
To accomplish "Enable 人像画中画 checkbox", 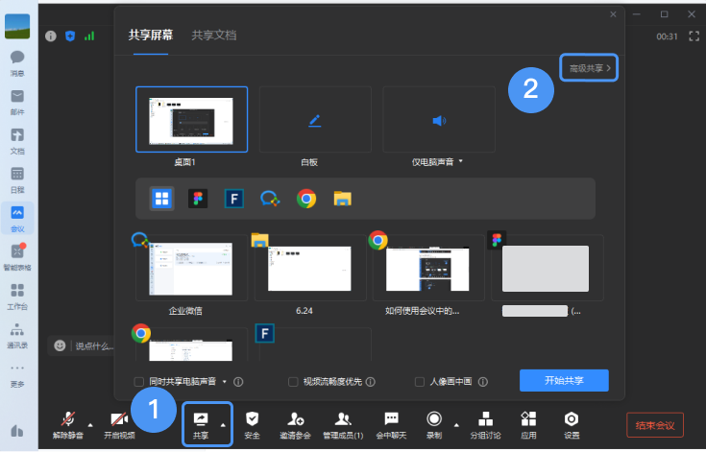I will [x=420, y=381].
